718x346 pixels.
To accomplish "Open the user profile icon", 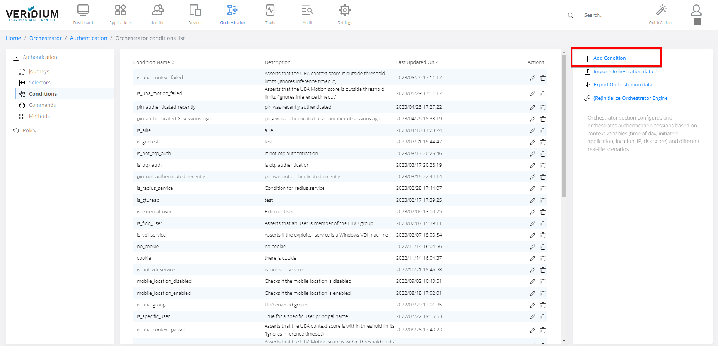I will [696, 10].
